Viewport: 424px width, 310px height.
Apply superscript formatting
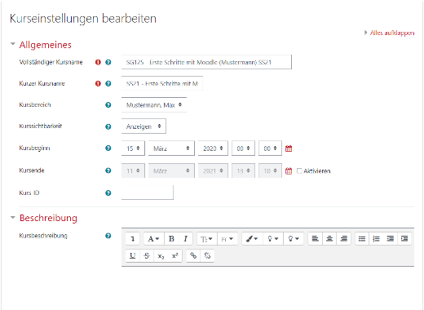point(174,256)
